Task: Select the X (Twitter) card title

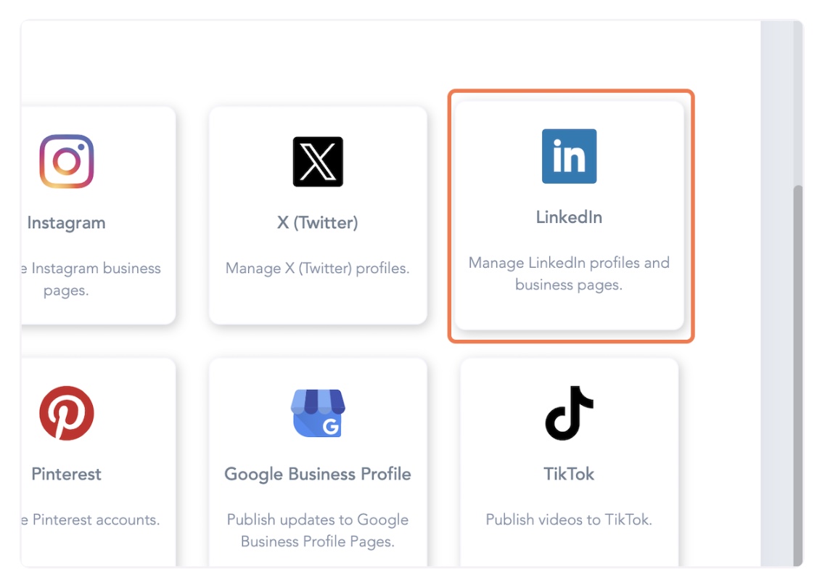Action: (x=318, y=223)
